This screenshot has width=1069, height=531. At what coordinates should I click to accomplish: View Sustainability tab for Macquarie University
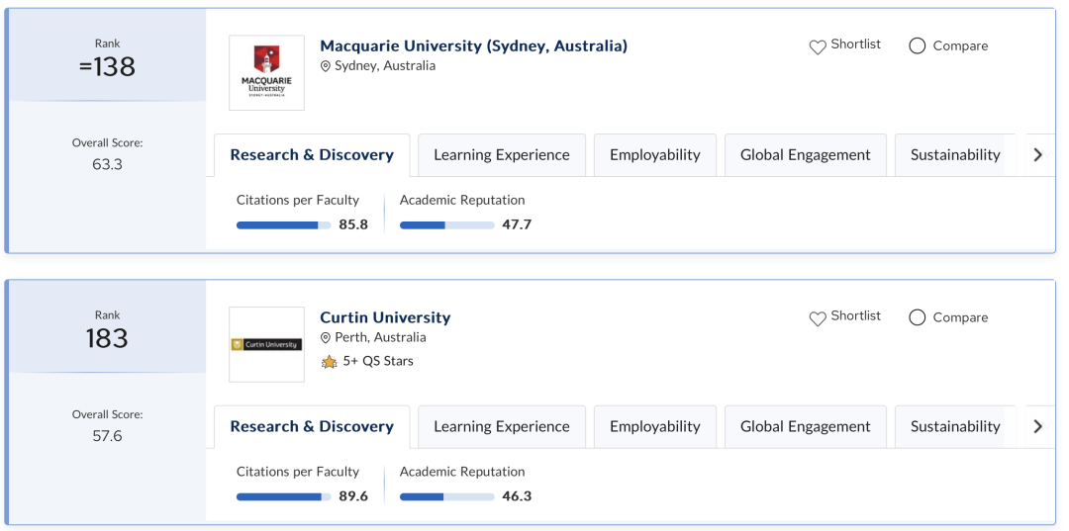click(955, 155)
